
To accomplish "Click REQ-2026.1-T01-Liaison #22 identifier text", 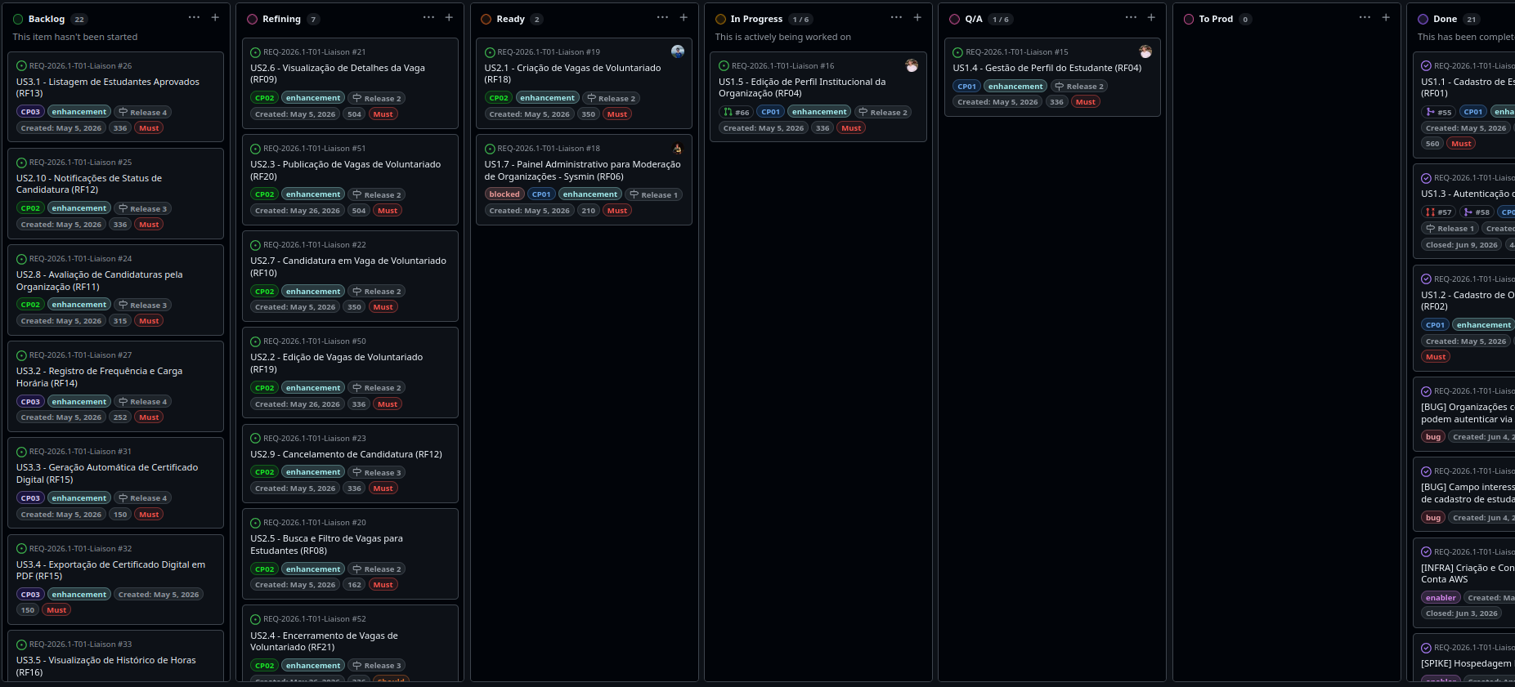I will point(315,245).
